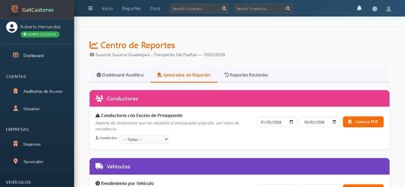Open the start date calendar picker
This screenshot has width=405, height=187.
point(291,122)
